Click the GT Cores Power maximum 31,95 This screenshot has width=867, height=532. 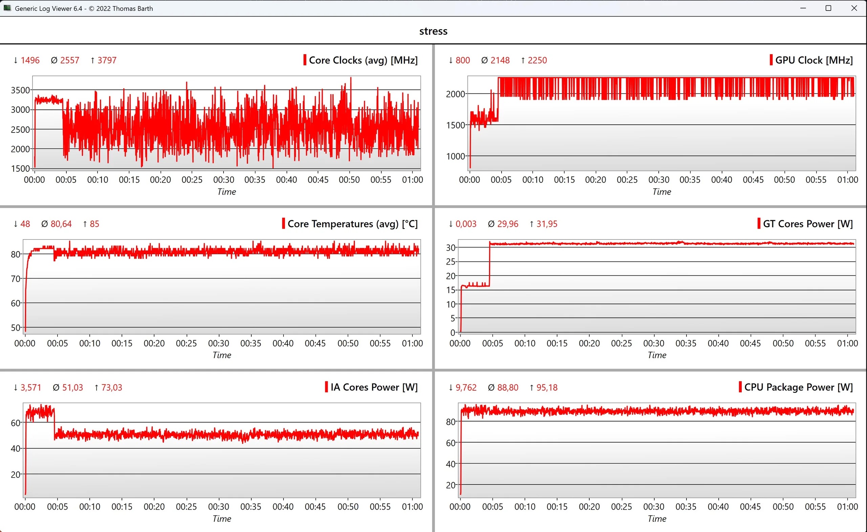(x=547, y=224)
